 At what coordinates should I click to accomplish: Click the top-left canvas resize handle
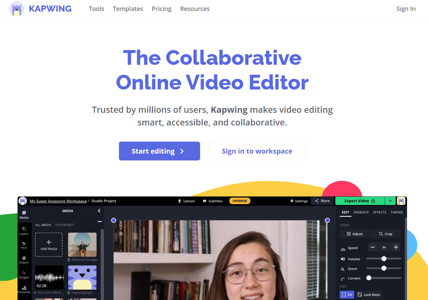coord(114,220)
